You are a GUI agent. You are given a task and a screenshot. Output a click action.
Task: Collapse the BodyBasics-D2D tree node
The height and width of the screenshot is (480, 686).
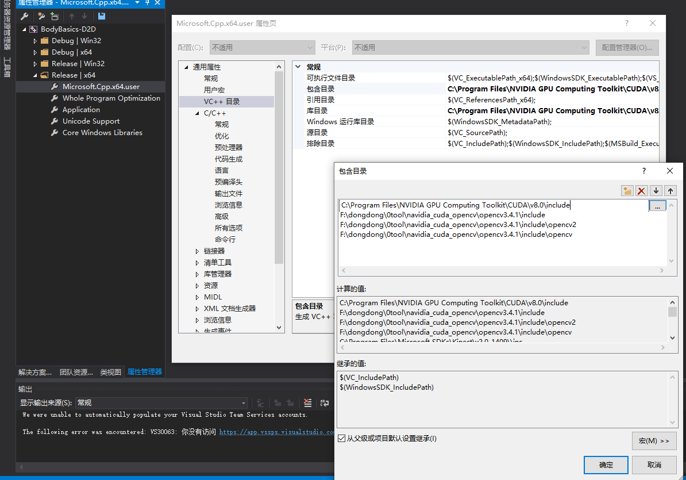24,29
